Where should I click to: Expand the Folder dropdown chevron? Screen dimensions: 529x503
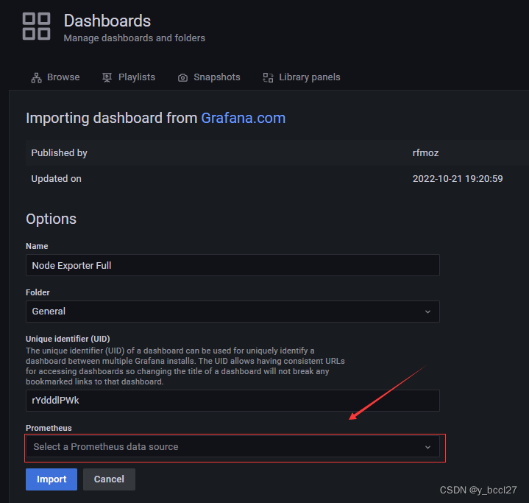point(427,312)
